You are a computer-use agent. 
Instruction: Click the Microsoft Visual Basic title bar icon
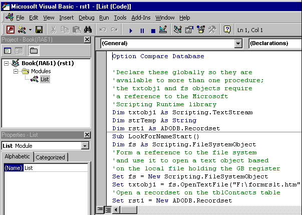coord(6,7)
